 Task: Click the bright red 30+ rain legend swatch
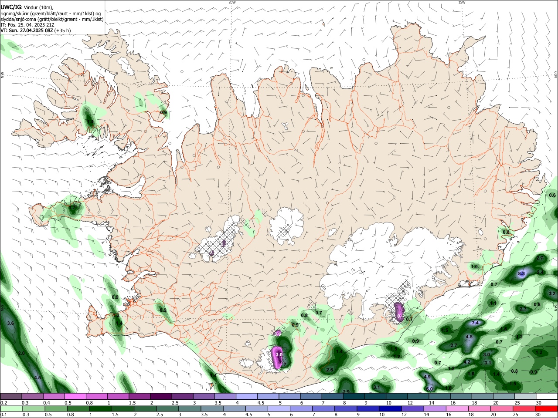pyautogui.click(x=546, y=408)
